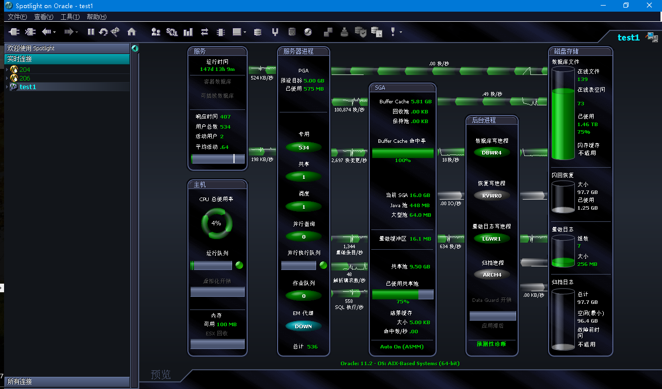Open dropdown arrow beside back arrow
Screen dimensions: 662x389
(x=55, y=32)
